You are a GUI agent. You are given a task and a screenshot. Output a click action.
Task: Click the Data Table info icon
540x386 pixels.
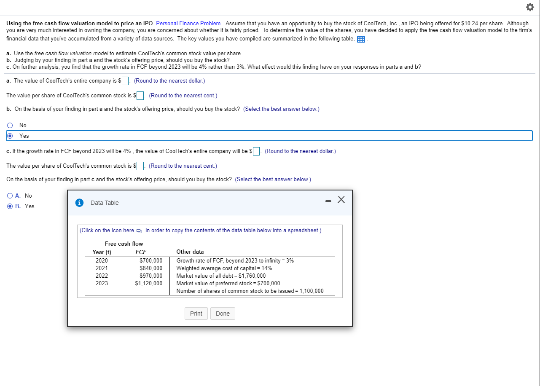tap(79, 203)
